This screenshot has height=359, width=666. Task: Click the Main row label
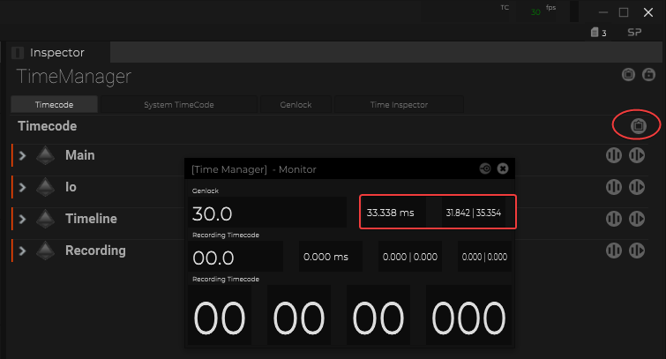tap(80, 155)
